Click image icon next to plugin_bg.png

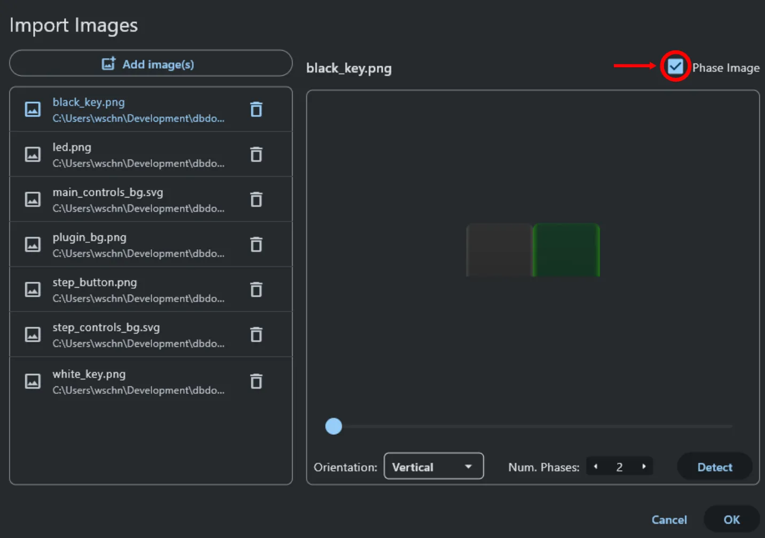[x=33, y=244]
